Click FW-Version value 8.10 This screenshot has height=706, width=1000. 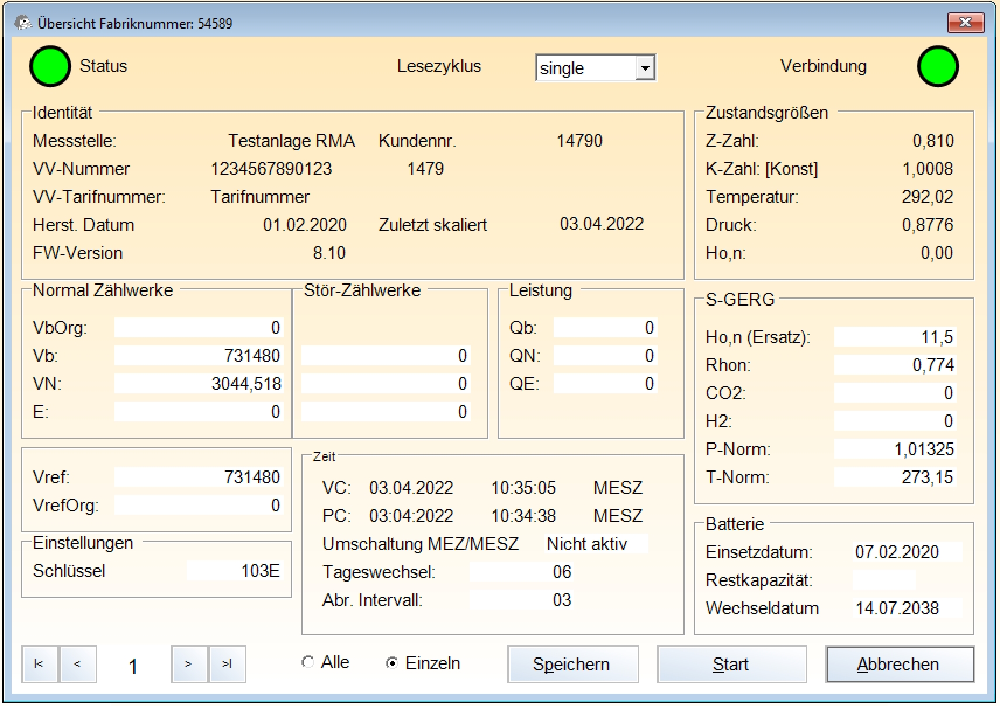tap(329, 253)
